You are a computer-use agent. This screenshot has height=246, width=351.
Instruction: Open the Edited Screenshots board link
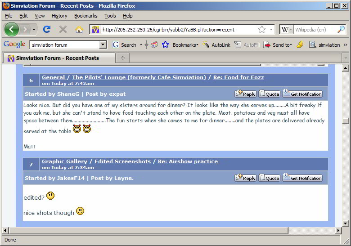point(122,161)
